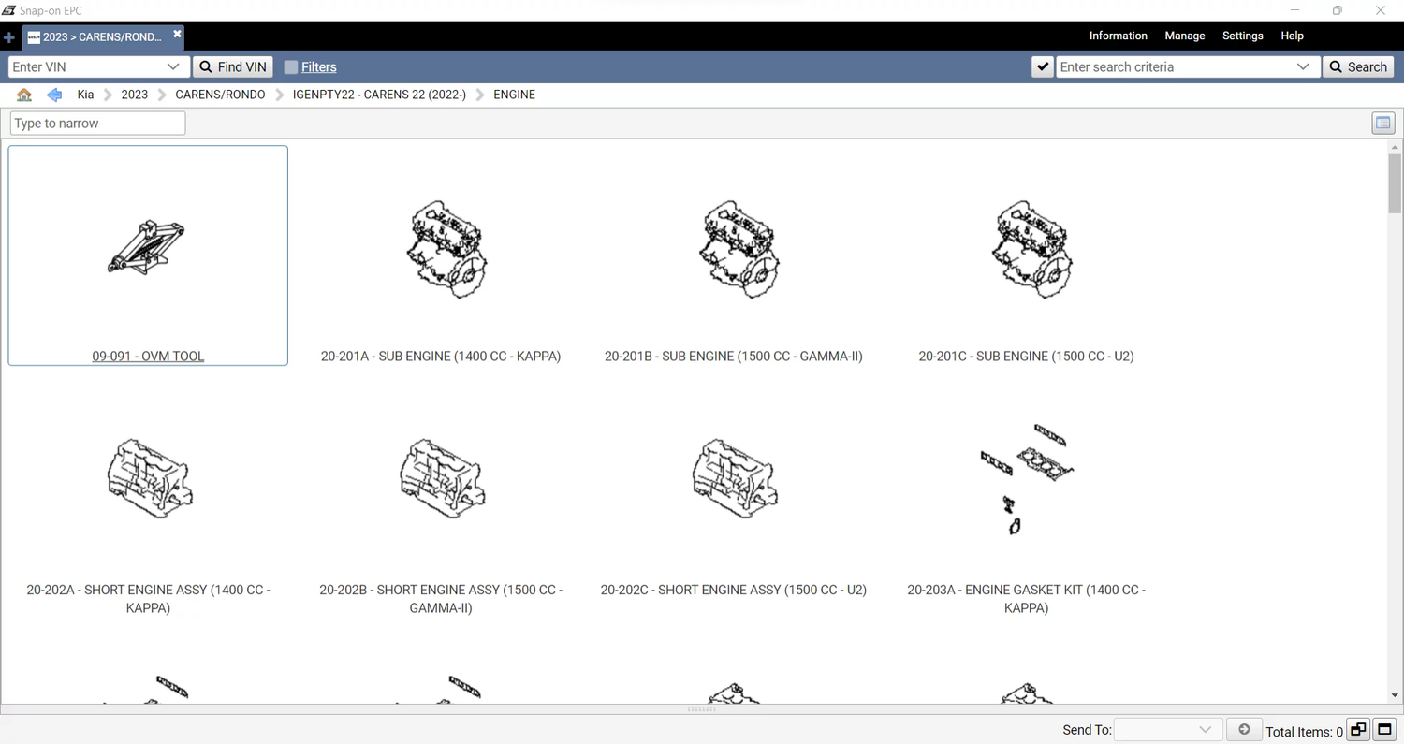Click the Send To arrow button
Screen dimensions: 1404x744
click(x=1243, y=730)
